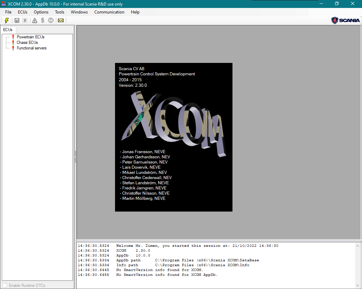This screenshot has height=289, width=362.
Task: Click the log scrollbar up arrow
Action: click(x=358, y=245)
